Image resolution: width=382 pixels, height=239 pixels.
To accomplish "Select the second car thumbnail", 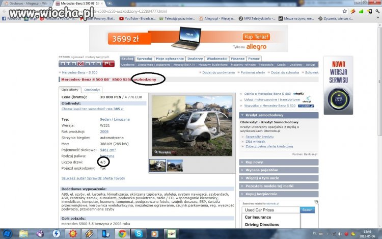I will click(x=175, y=166).
